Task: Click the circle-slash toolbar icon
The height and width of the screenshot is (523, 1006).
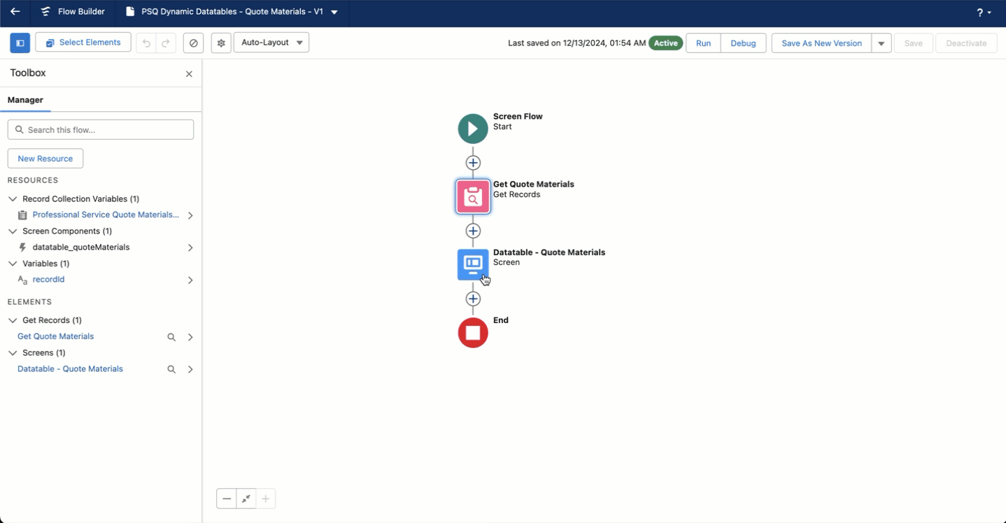Action: coord(194,43)
